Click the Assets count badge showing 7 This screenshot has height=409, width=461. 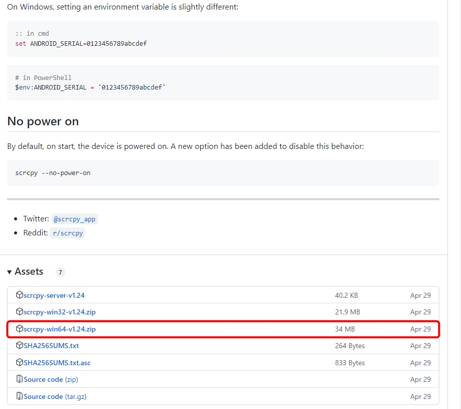(60, 272)
